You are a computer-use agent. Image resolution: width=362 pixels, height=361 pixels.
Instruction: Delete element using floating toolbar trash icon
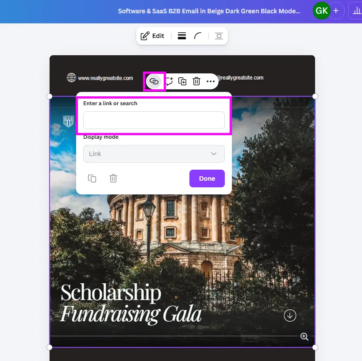[x=196, y=81]
